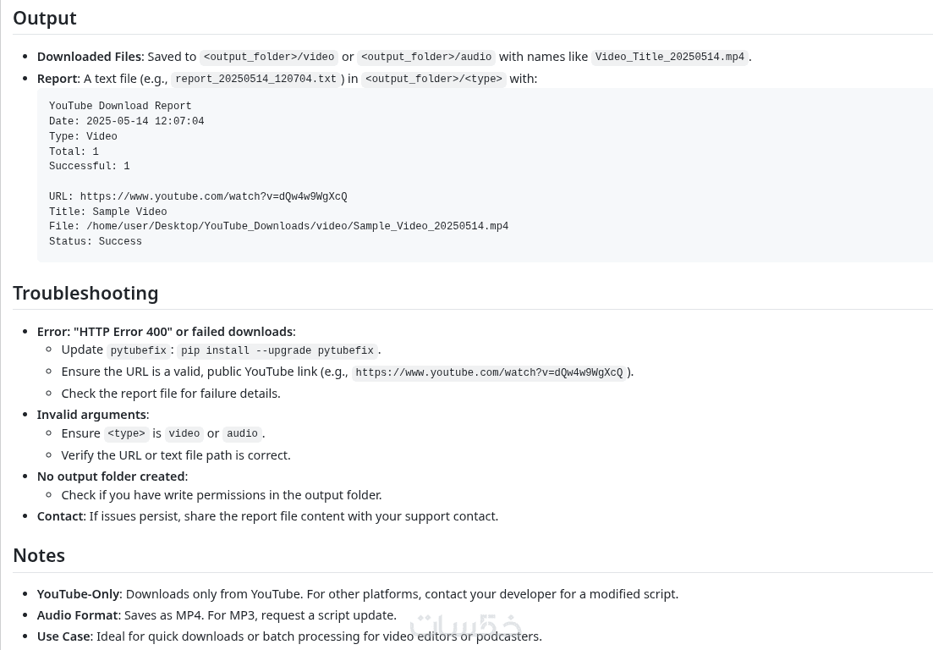Click the Invalid arguments bold label

(x=91, y=415)
